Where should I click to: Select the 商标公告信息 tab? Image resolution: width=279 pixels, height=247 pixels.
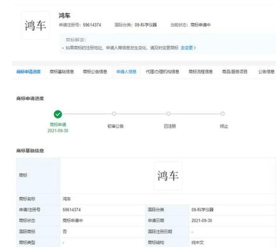pyautogui.click(x=95, y=72)
